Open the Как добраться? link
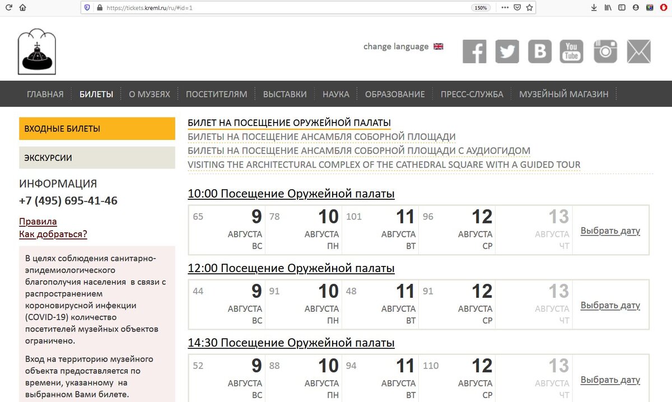This screenshot has width=672, height=402. click(53, 234)
